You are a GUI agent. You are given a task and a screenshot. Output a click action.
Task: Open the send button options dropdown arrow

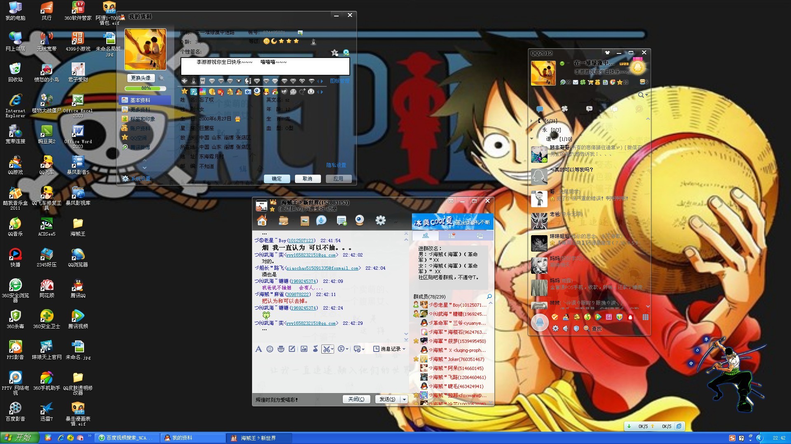(x=405, y=399)
